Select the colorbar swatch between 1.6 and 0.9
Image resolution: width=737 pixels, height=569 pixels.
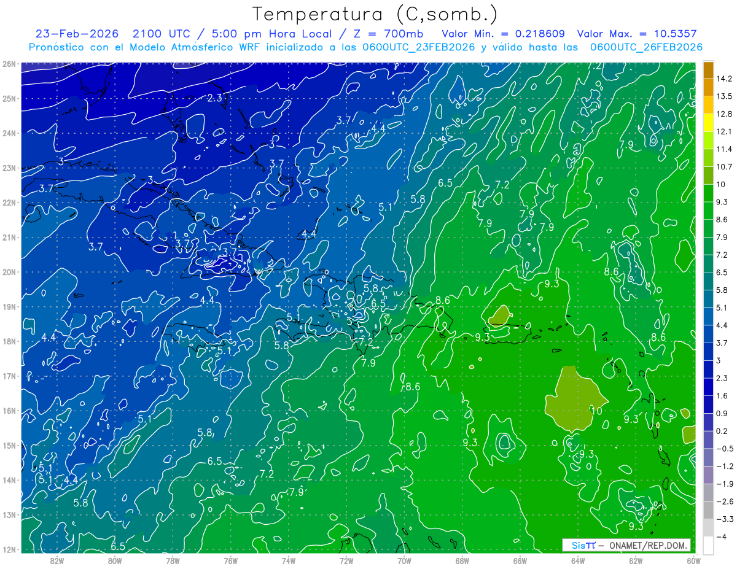708,404
